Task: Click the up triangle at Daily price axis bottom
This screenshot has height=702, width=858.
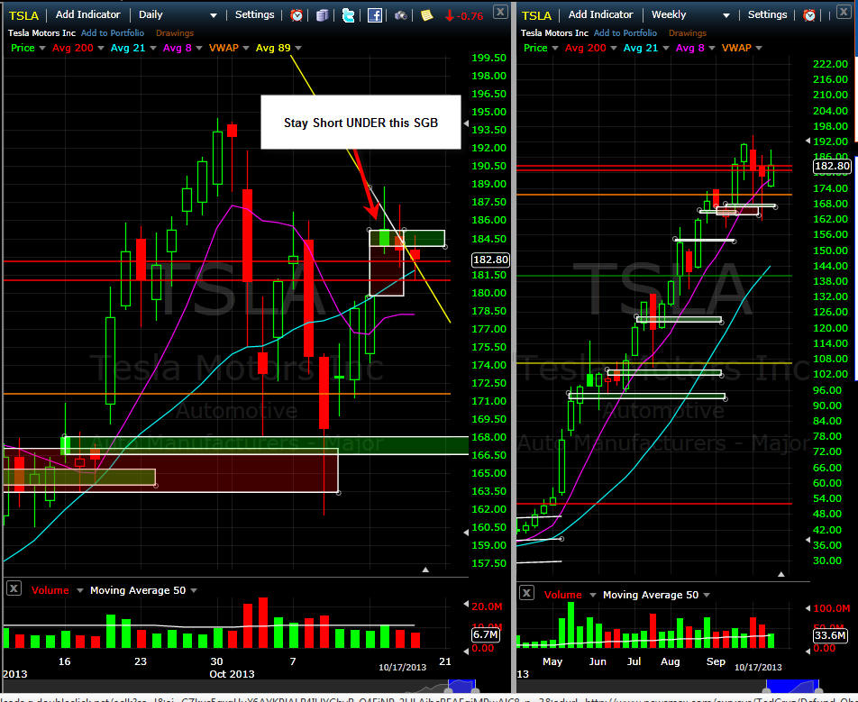Action: tap(425, 570)
